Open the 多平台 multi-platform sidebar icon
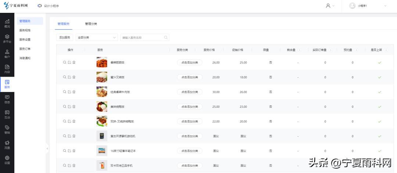 [7, 38]
